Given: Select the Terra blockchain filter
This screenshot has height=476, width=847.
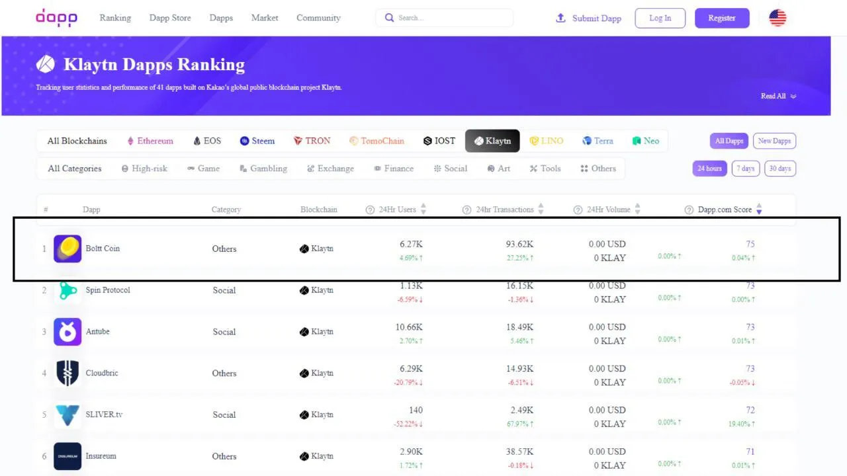Looking at the screenshot, I should click(598, 141).
